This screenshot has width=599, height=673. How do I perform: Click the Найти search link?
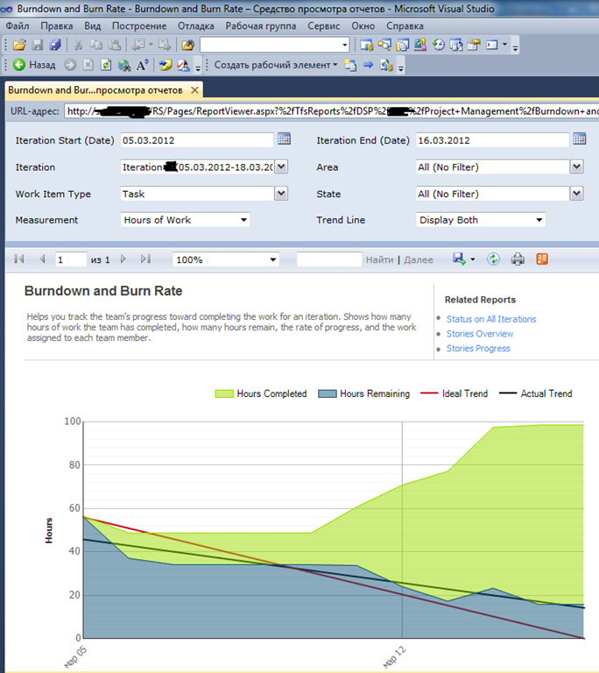point(379,259)
